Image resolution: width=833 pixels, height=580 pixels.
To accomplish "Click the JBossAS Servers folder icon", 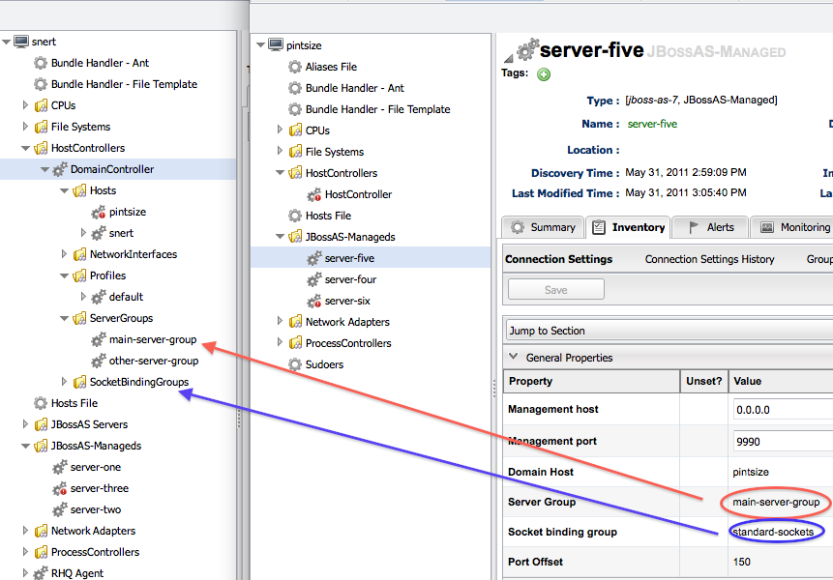I will [x=41, y=424].
